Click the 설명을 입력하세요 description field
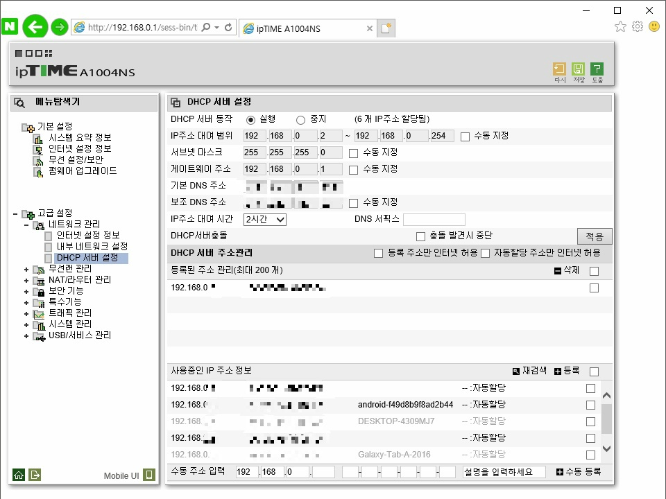The image size is (666, 499). point(504,472)
